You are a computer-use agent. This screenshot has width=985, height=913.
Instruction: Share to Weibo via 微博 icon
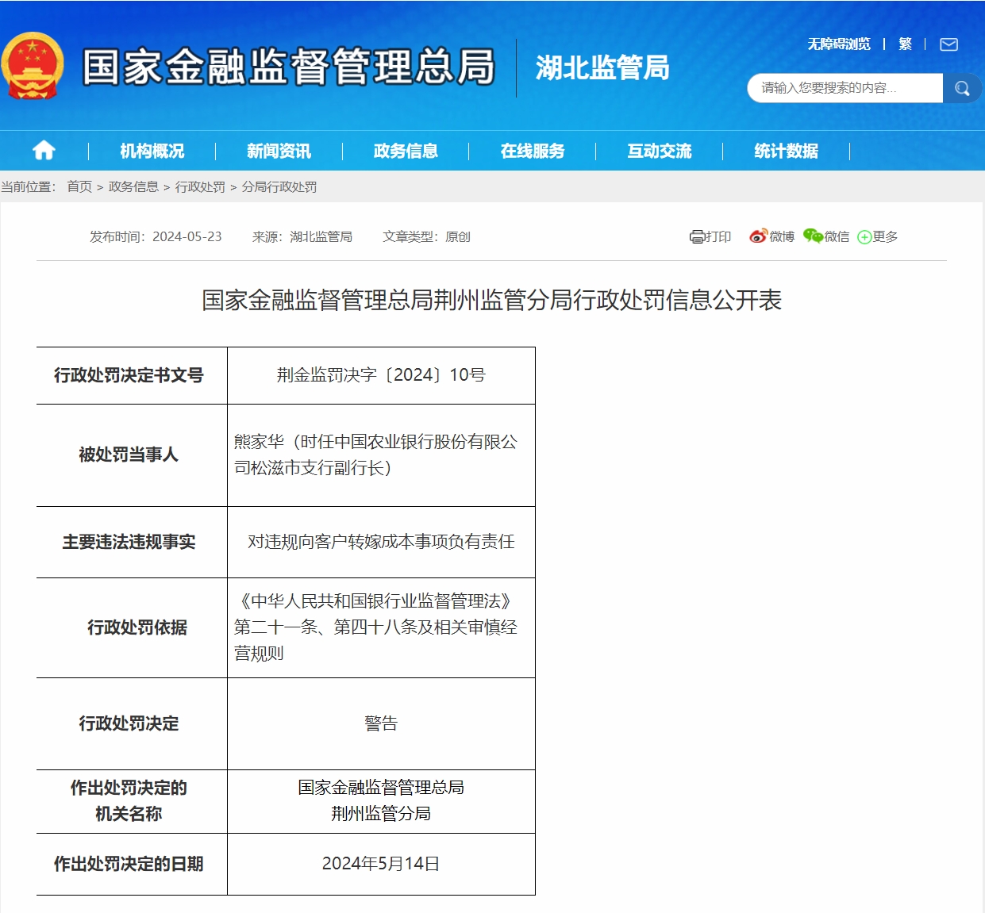tap(771, 236)
